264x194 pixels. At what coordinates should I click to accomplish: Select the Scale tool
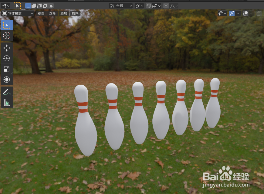[7, 69]
